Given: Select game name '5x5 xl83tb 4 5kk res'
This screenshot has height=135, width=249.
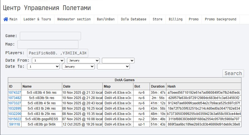Looking at the screenshot, I should pos(42,93).
